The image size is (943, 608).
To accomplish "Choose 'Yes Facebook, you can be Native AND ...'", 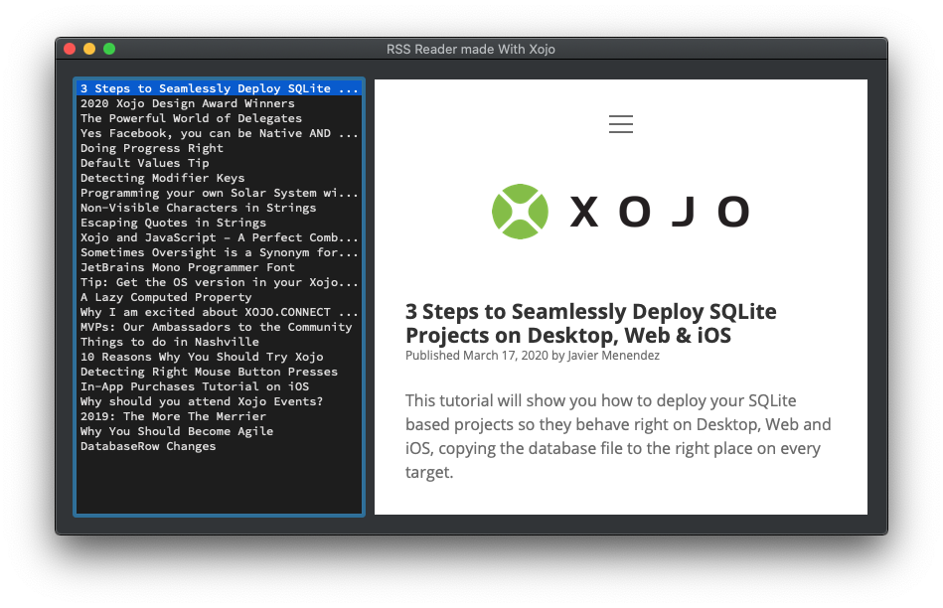I will pyautogui.click(x=220, y=133).
